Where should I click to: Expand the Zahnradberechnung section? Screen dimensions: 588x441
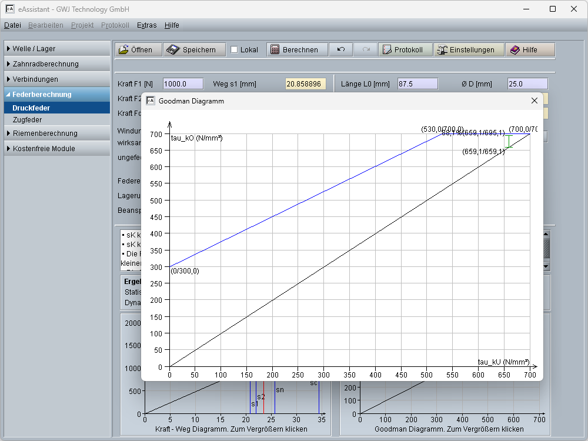pos(45,64)
